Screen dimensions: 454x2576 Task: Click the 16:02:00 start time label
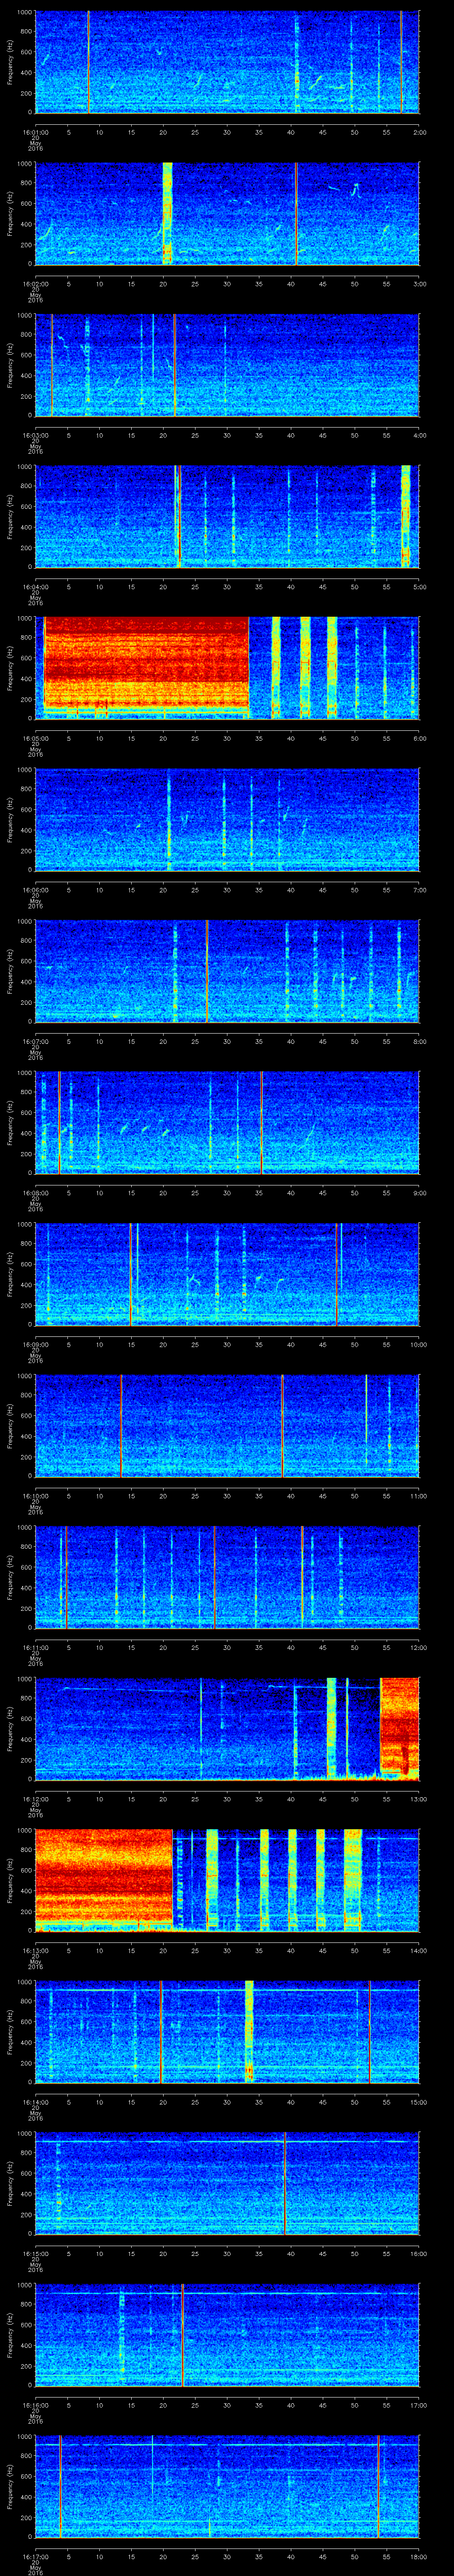35,284
